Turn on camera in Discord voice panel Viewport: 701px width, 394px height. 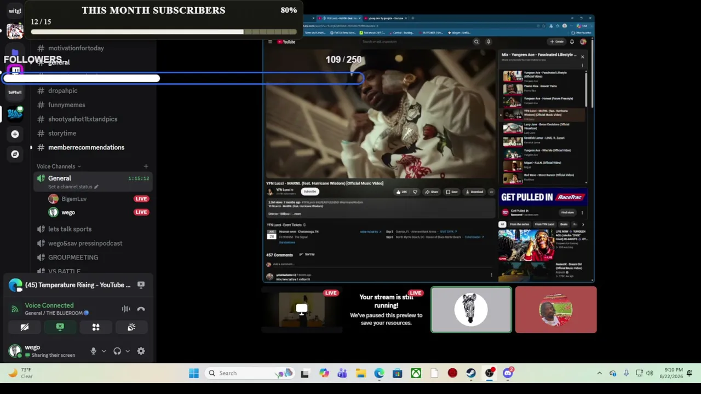[x=25, y=327]
